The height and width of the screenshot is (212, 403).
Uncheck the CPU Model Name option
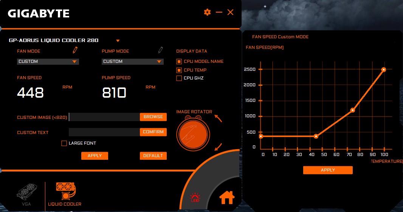pyautogui.click(x=179, y=61)
